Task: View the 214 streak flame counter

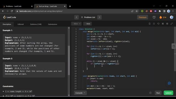Action: point(163,17)
